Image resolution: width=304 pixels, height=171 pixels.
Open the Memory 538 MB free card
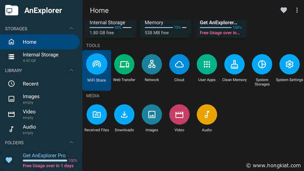point(166,28)
